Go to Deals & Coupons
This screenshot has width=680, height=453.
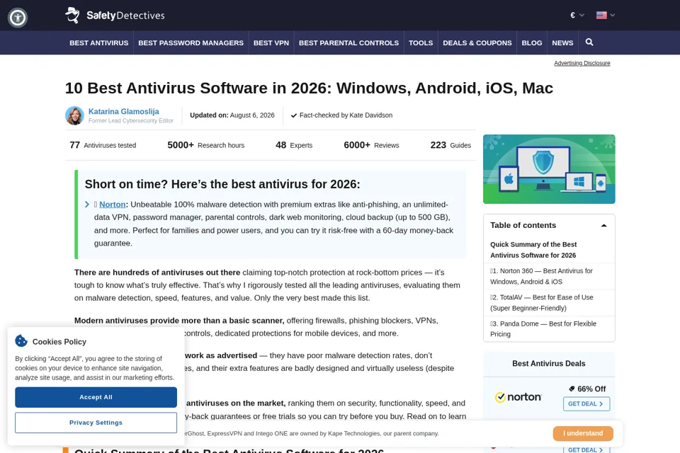477,43
